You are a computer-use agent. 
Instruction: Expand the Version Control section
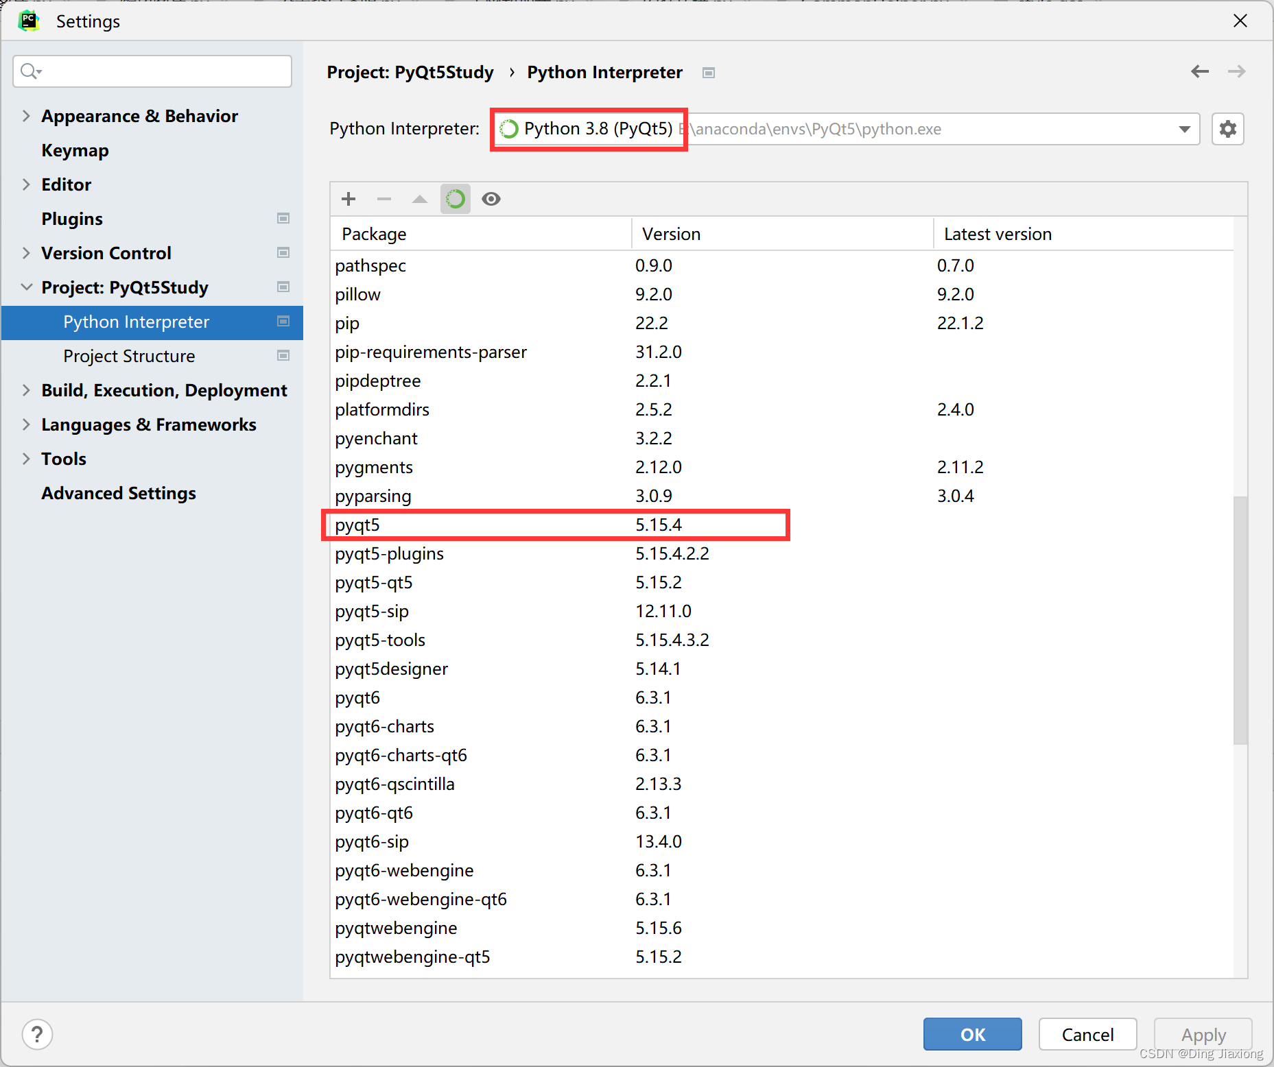pyautogui.click(x=26, y=253)
